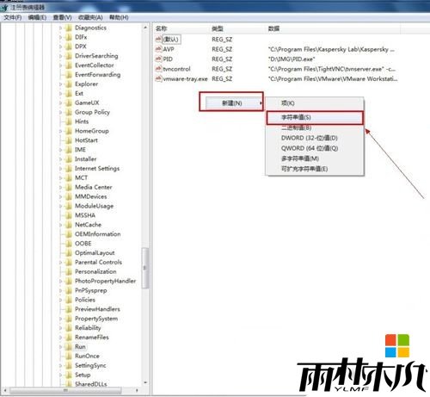Click the tree horizontal scrollbar thumb
430x397 pixels.
tap(65, 390)
